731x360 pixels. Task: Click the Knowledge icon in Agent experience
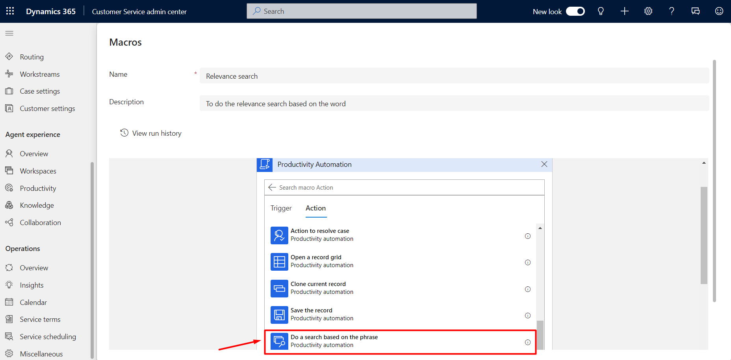point(9,205)
